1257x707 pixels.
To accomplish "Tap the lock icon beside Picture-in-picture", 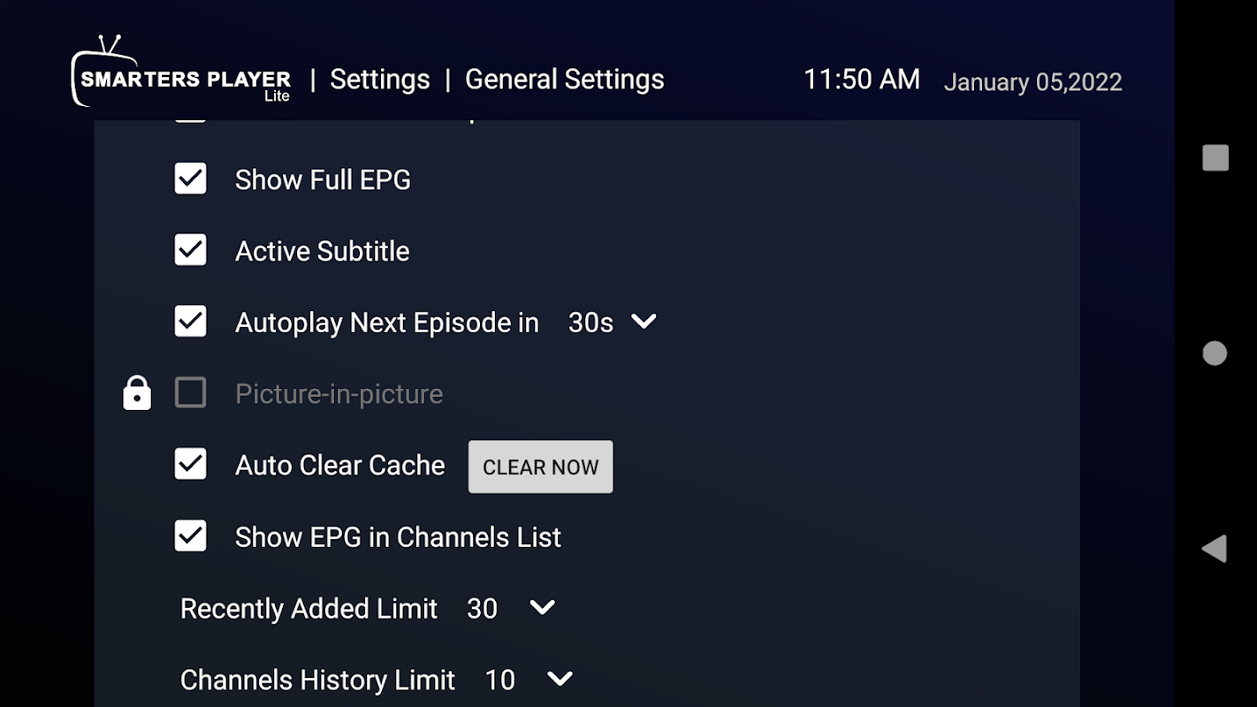I will click(137, 393).
